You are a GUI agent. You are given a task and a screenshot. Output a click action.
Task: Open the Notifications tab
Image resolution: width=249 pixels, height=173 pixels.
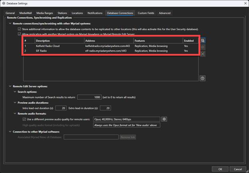pyautogui.click(x=95, y=13)
